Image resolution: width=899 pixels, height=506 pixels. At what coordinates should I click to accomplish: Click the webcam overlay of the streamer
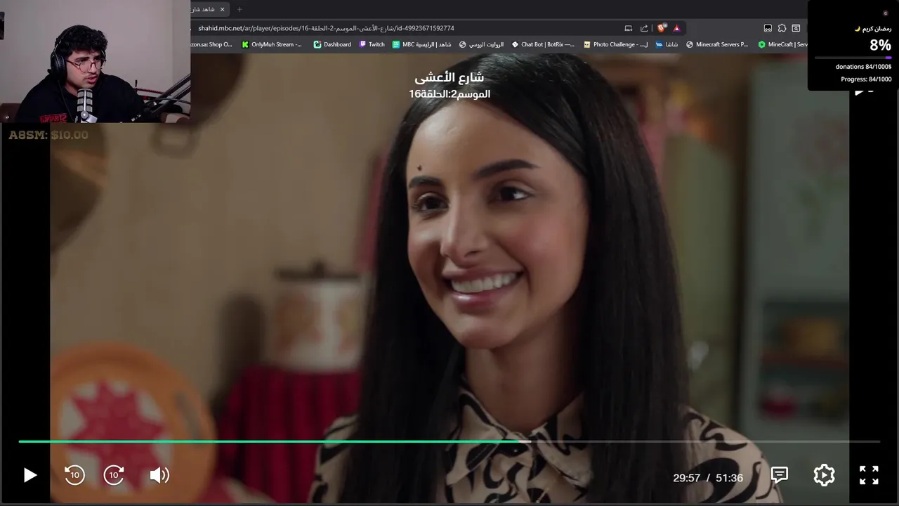pos(95,62)
